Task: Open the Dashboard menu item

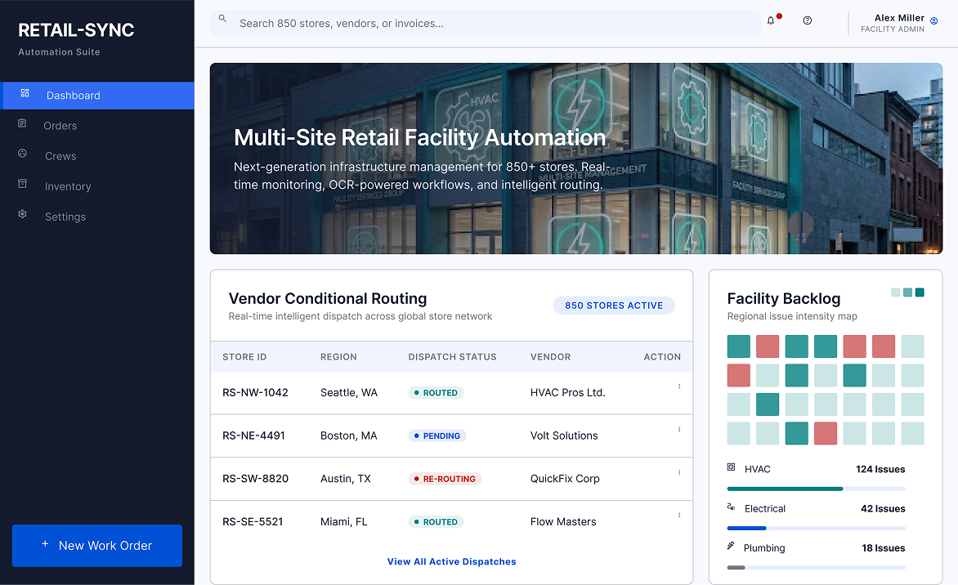Action: (98, 96)
